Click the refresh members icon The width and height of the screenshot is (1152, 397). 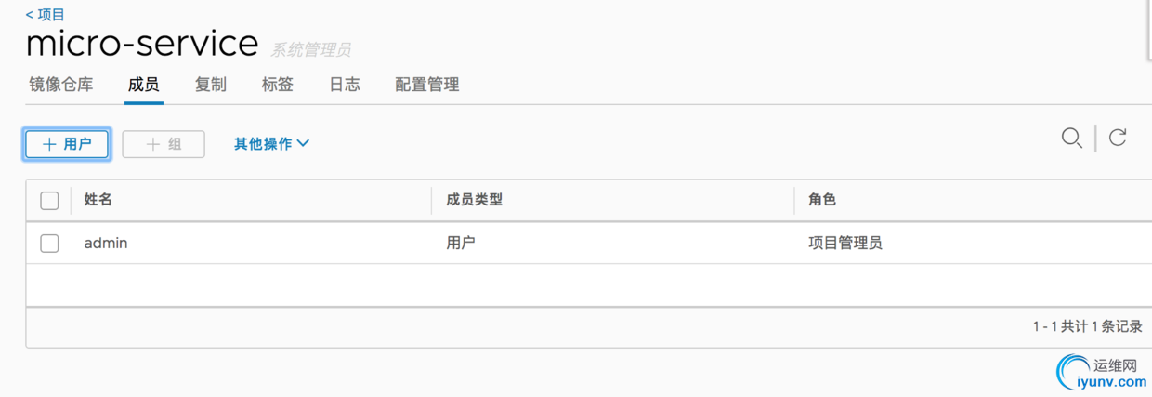tap(1118, 139)
